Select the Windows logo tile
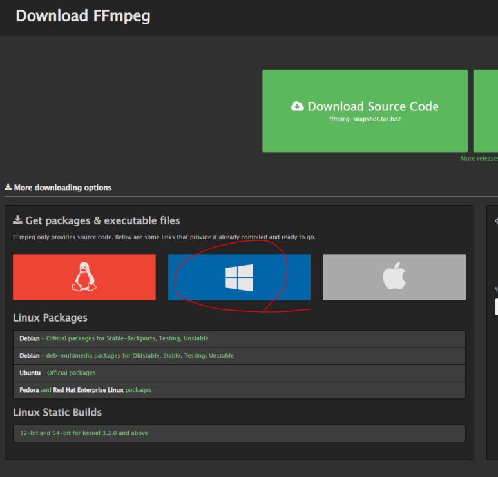Image resolution: width=498 pixels, height=477 pixels. click(x=239, y=277)
